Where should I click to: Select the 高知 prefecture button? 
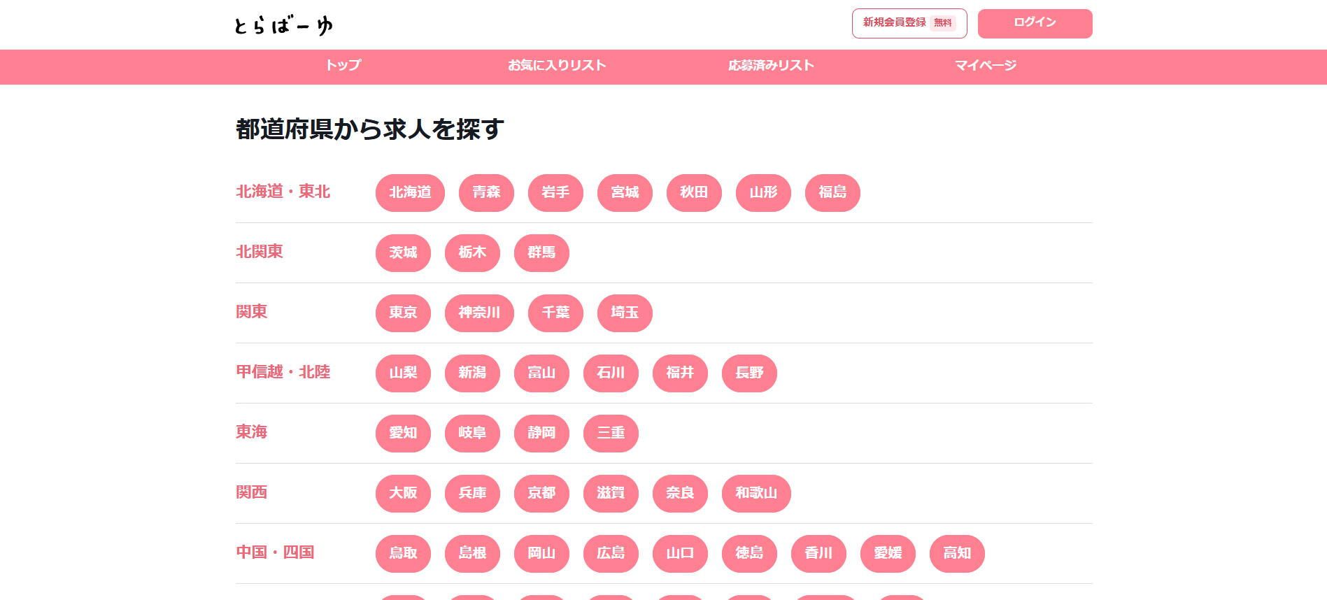957,553
